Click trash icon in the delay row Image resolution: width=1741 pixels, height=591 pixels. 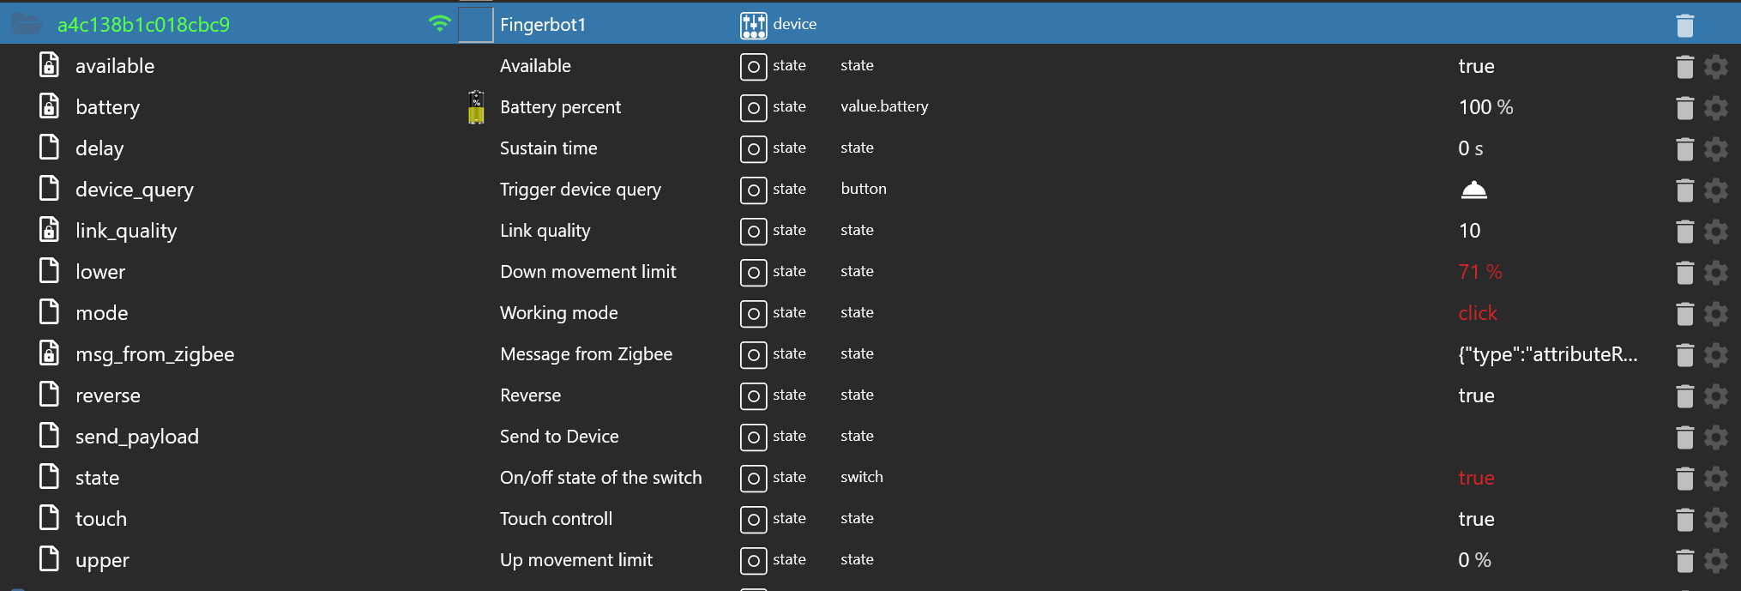(x=1684, y=149)
